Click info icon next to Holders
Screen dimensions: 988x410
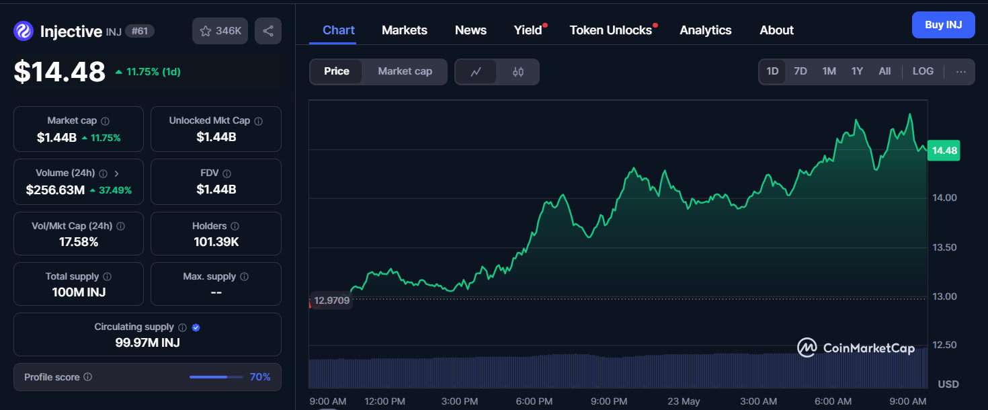pyautogui.click(x=235, y=227)
